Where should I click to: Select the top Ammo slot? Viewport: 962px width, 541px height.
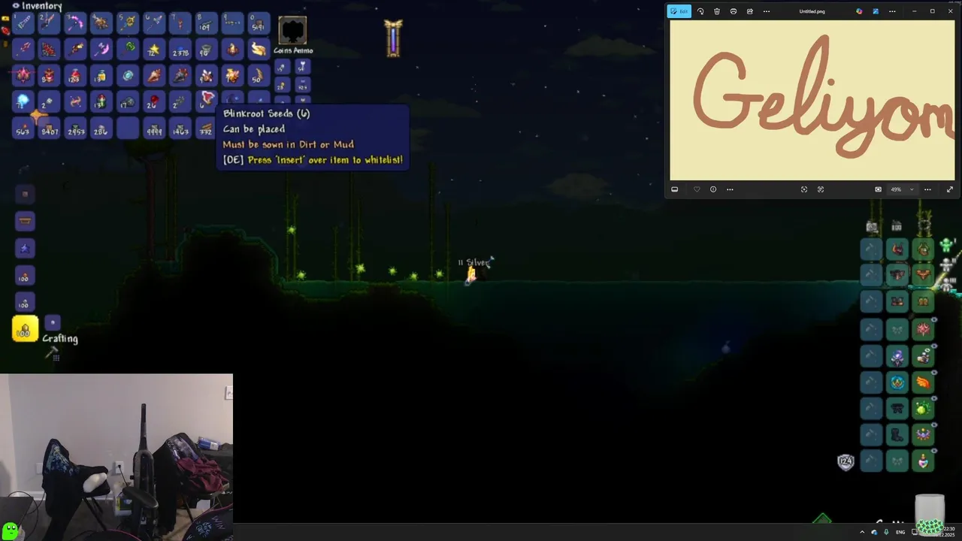pyautogui.click(x=301, y=67)
